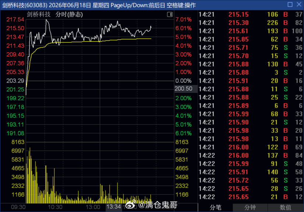Select the 215.89 trade row
This screenshot has height=212, width=304.
click(251, 106)
